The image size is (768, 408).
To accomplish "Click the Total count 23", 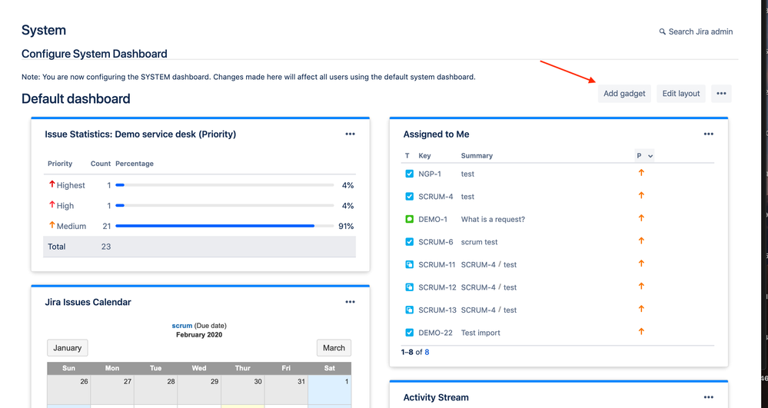I will tap(106, 247).
